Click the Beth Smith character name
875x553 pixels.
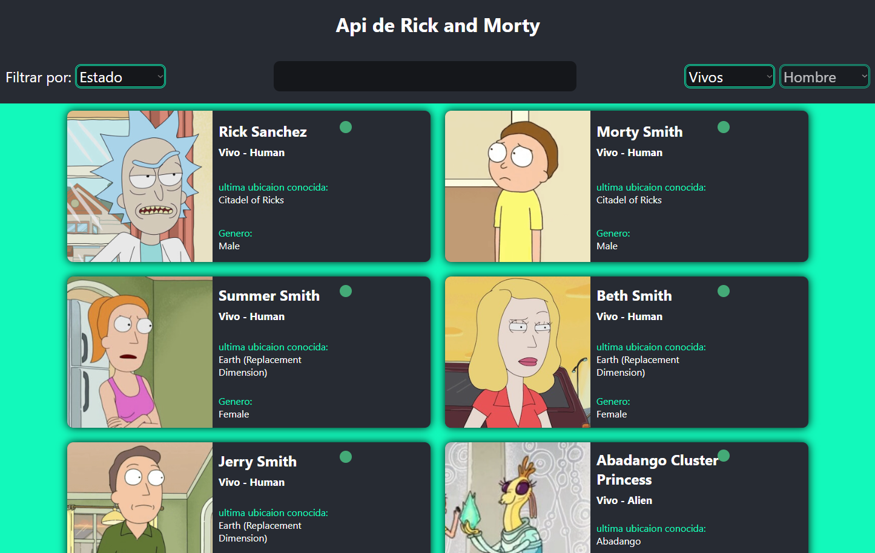coord(634,296)
